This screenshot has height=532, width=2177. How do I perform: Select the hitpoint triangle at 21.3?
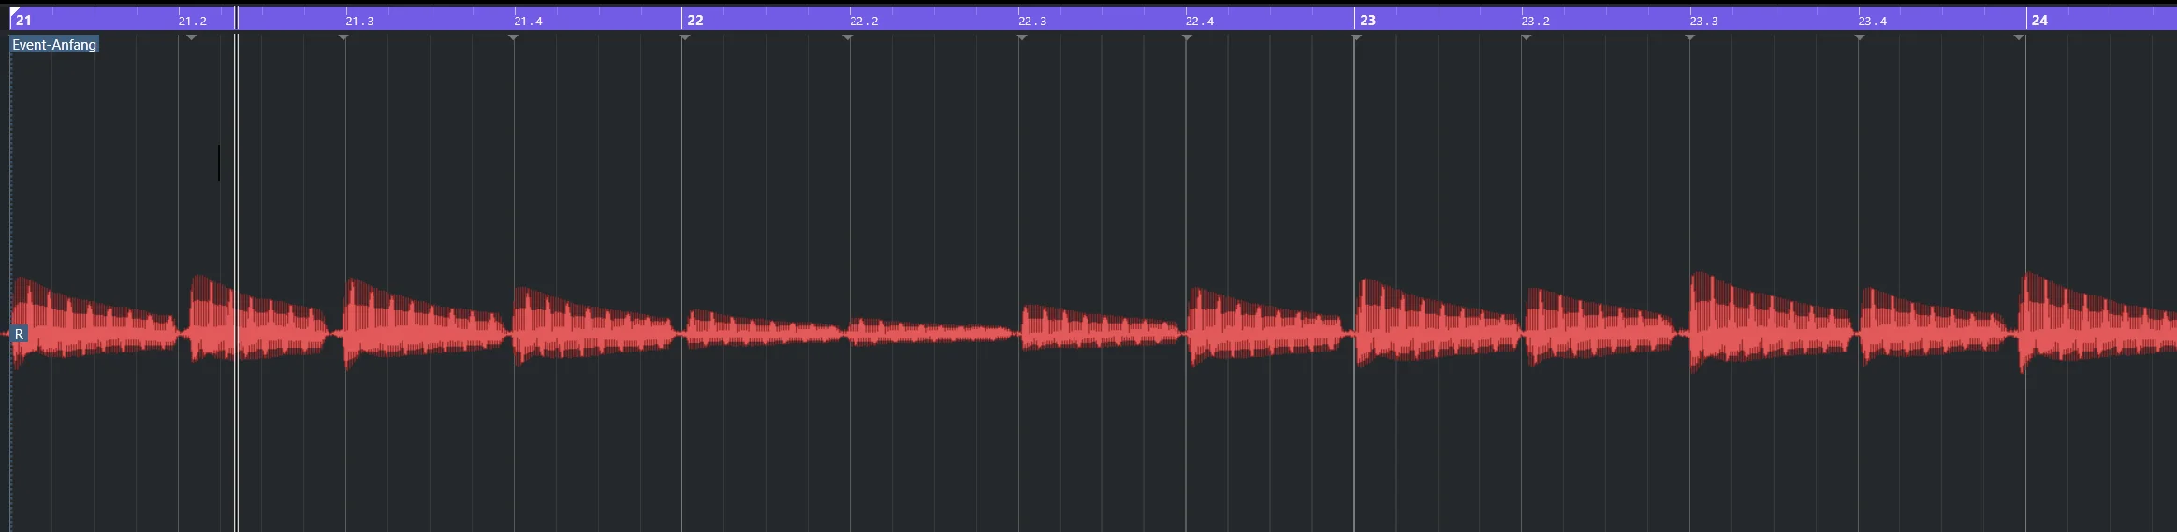tap(343, 37)
